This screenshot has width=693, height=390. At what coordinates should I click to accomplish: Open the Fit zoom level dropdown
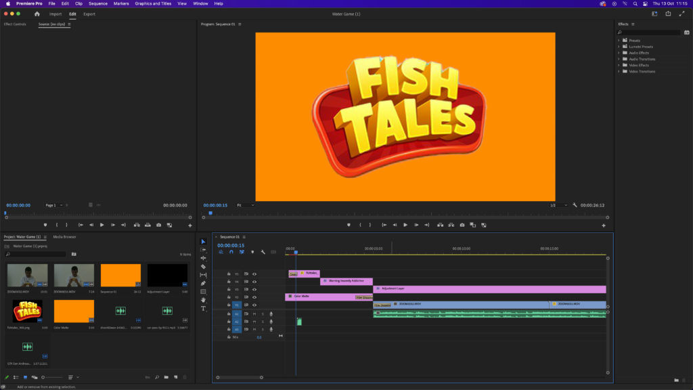(245, 205)
